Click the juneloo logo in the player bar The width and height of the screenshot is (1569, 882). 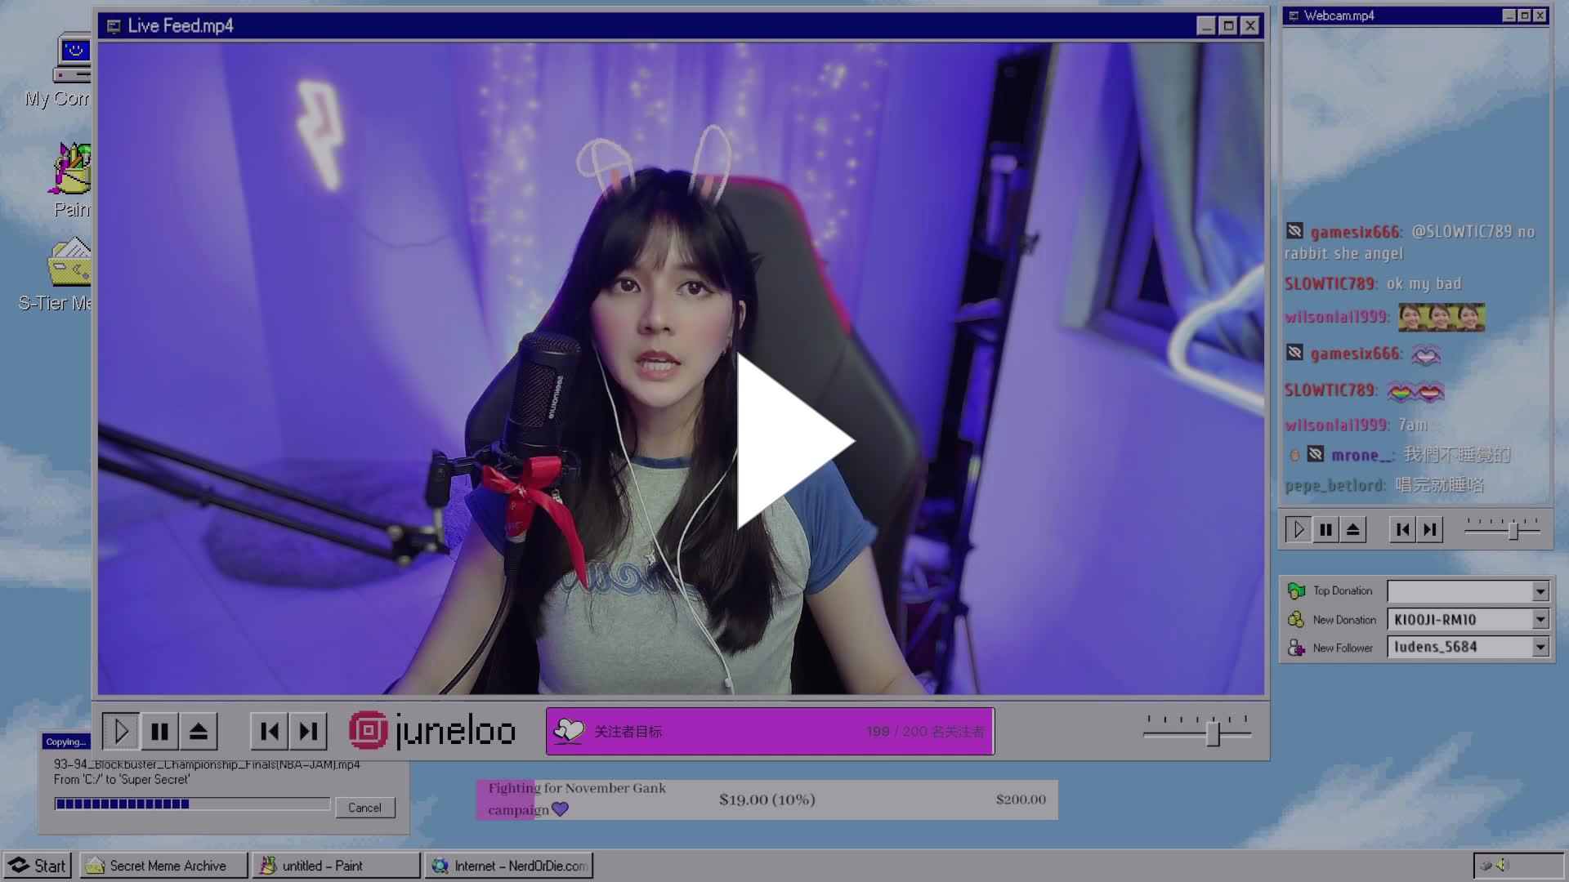click(x=433, y=731)
